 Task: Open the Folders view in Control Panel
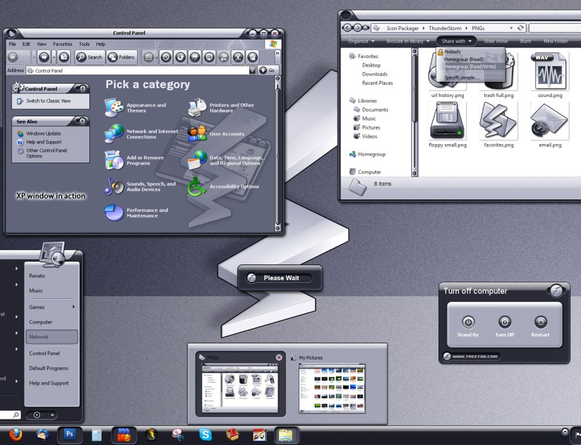point(121,57)
